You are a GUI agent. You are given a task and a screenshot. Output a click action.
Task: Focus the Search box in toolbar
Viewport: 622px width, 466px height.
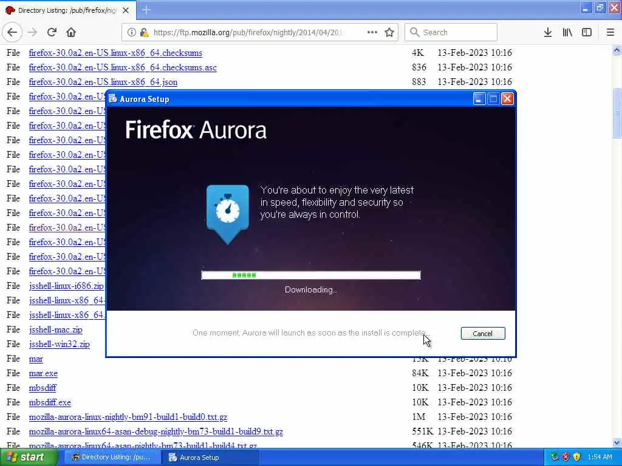coord(451,33)
